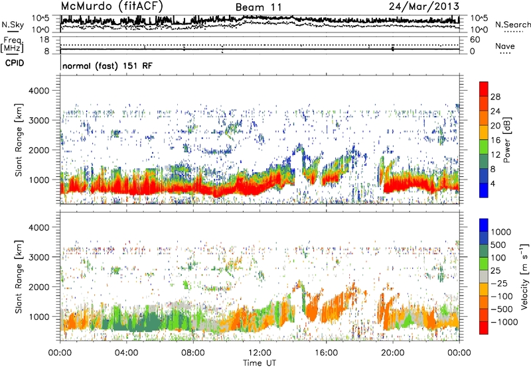This screenshot has width=531, height=367.
Task: Click the 'N.Search' legend label
Action: pos(512,25)
